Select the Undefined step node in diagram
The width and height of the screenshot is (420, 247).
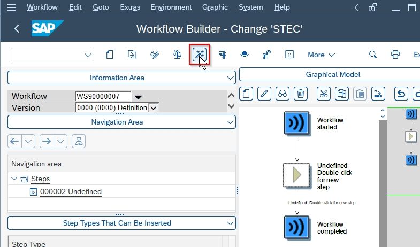coord(297,175)
